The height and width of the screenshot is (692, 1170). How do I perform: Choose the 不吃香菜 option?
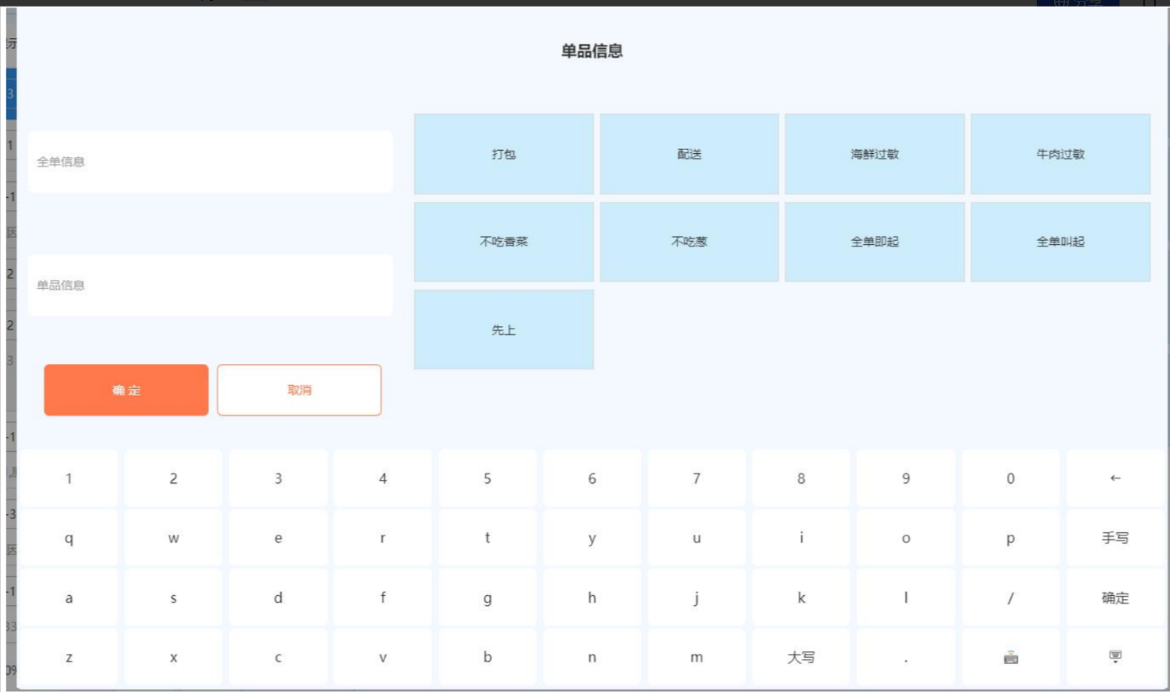point(503,243)
